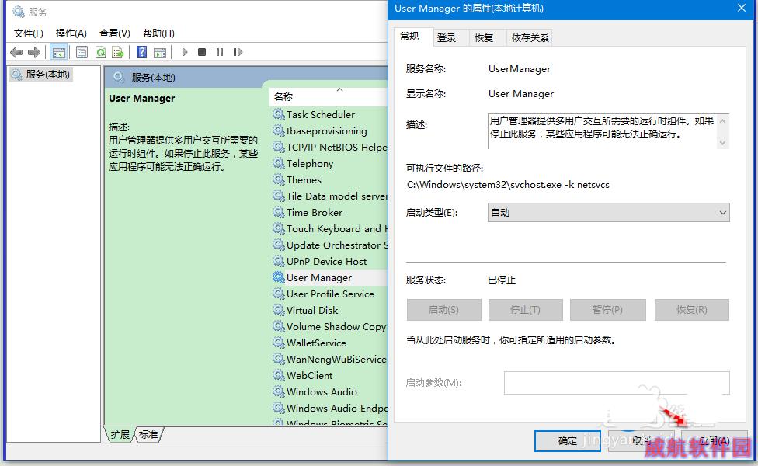The image size is (758, 466).
Task: Click the 暂停(P) button
Action: 607,310
